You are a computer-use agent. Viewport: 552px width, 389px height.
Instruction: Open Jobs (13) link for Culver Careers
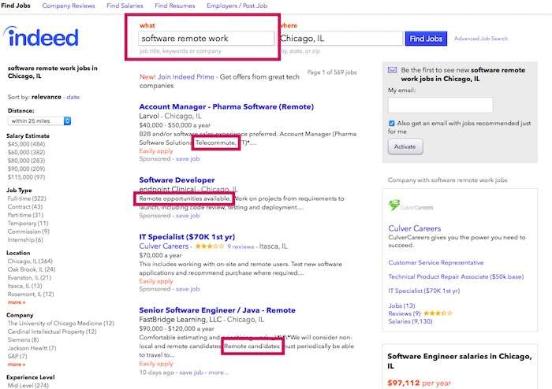401,306
